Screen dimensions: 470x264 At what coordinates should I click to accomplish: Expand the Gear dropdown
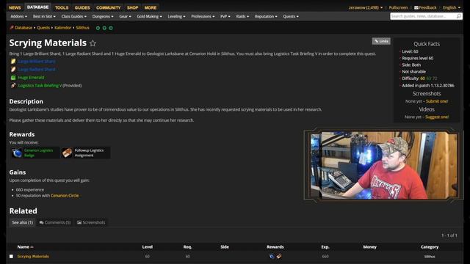tap(125, 16)
